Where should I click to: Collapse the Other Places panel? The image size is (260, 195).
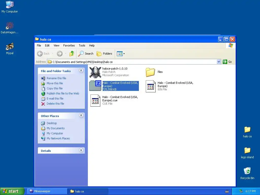(81, 116)
